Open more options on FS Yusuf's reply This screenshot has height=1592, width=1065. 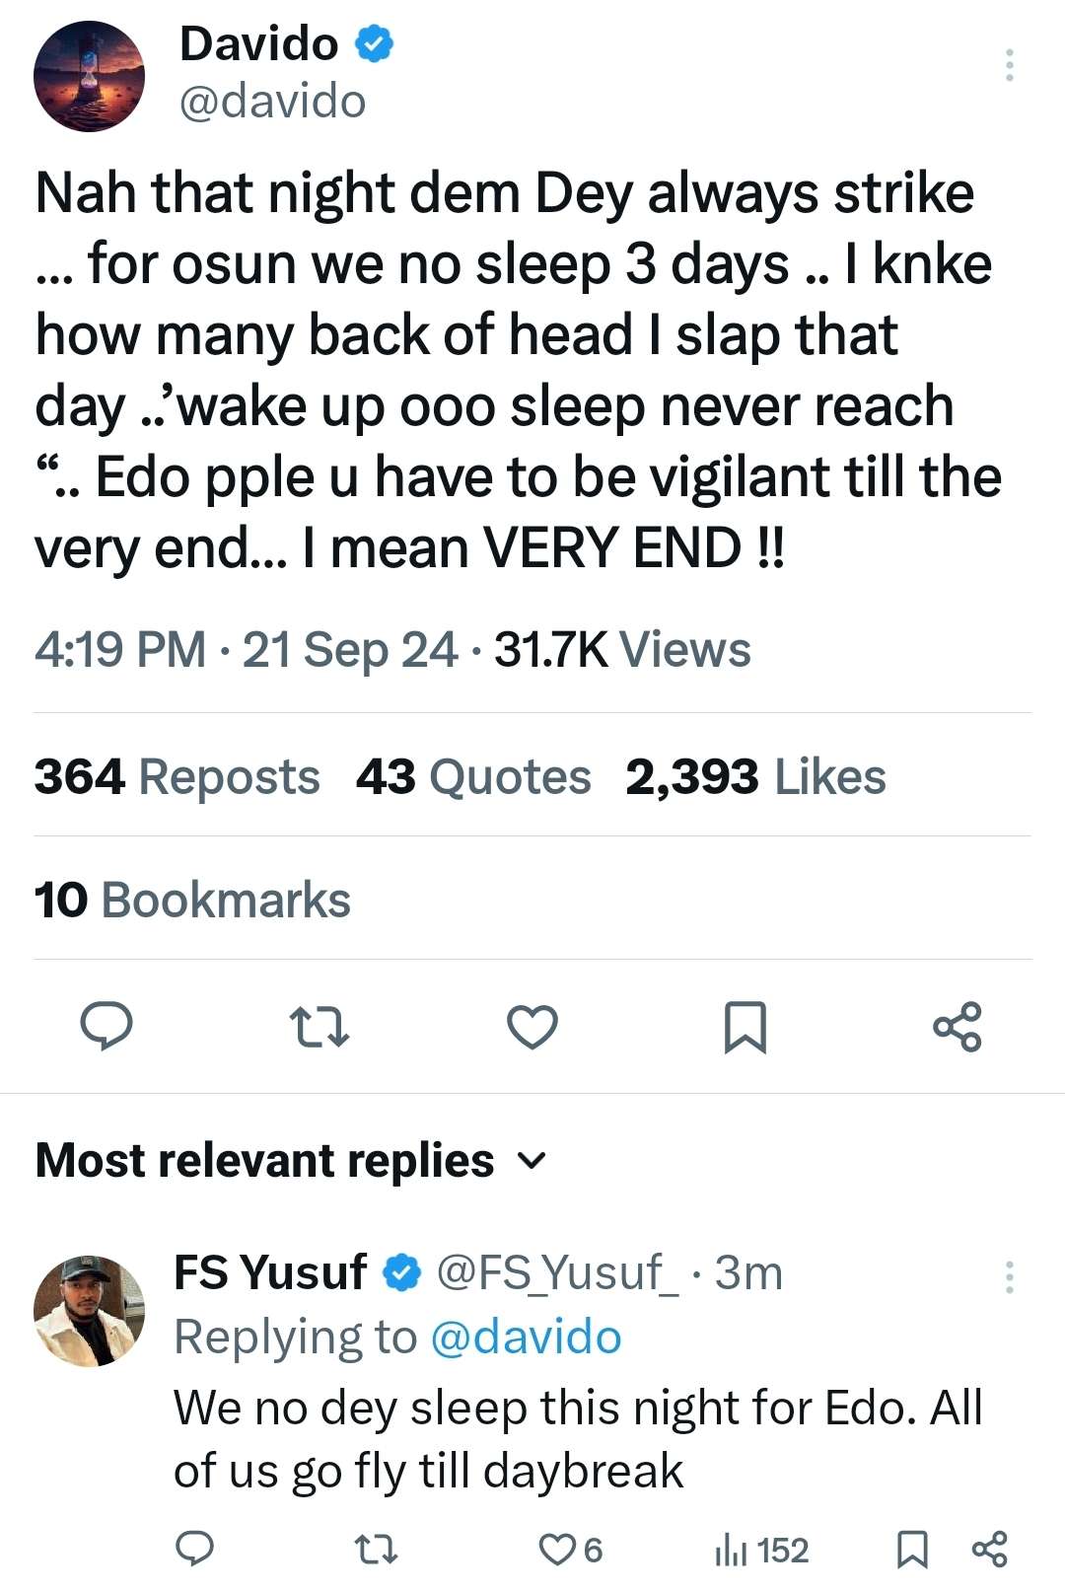[x=1009, y=1276]
